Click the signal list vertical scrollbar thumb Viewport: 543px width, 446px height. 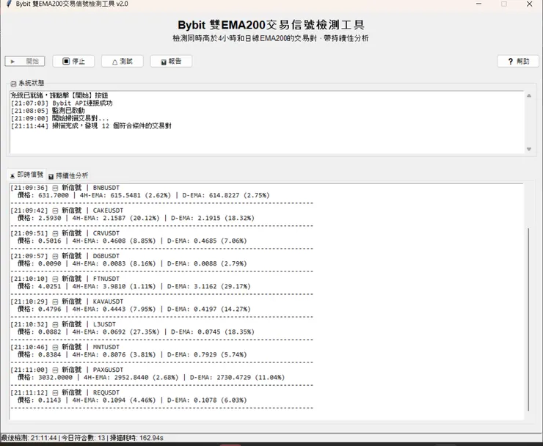click(528, 319)
